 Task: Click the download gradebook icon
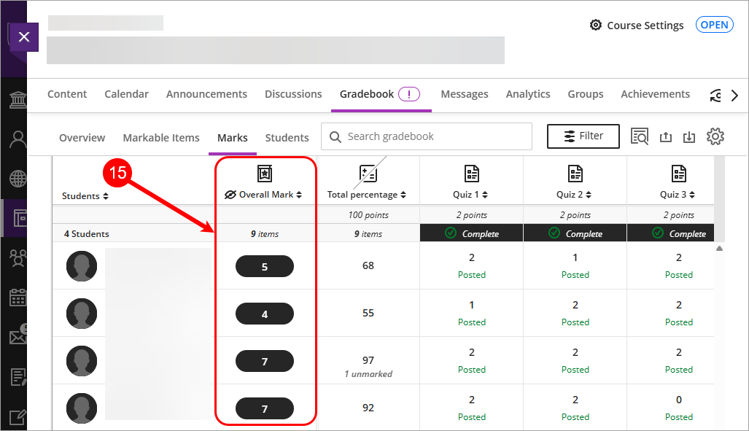689,137
